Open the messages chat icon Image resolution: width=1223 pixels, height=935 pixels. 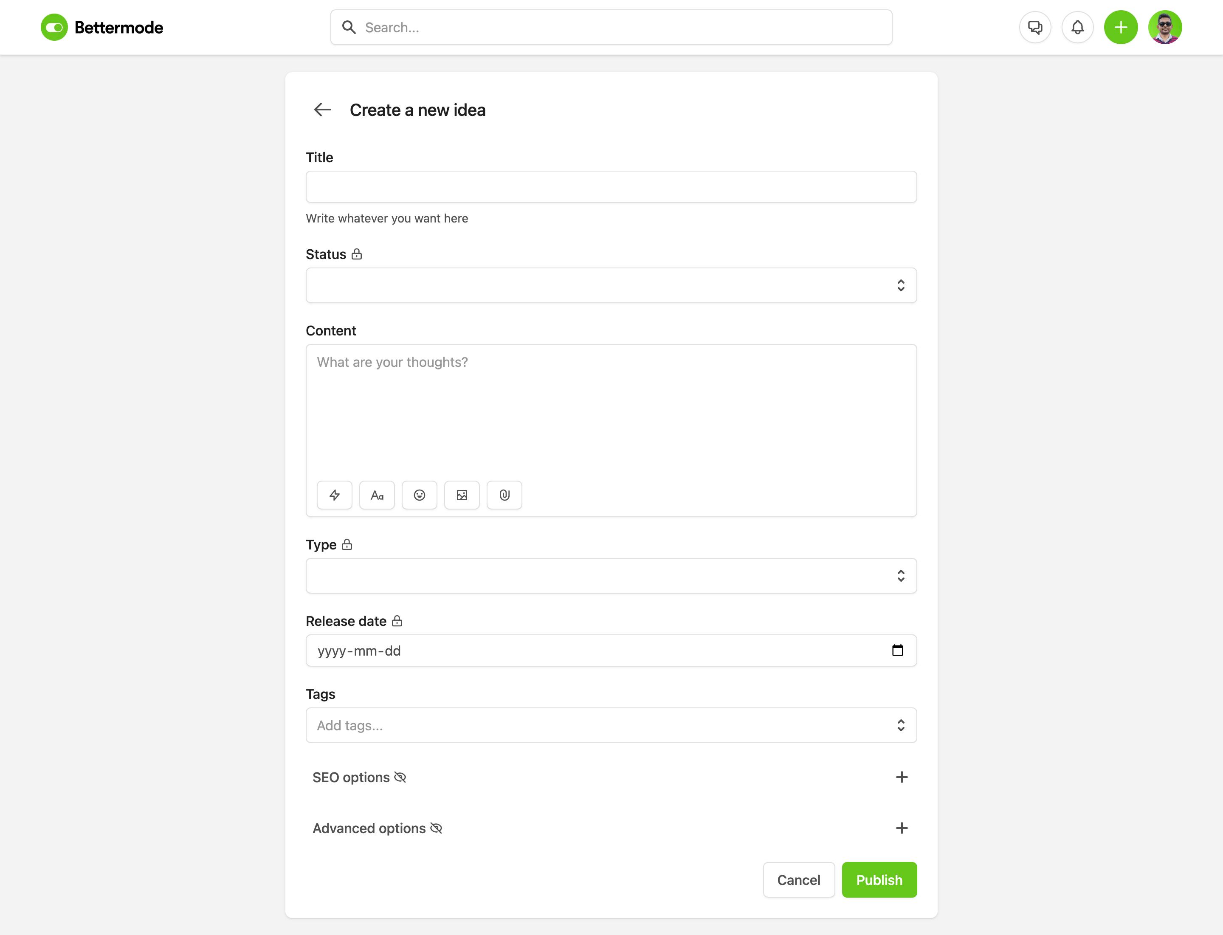tap(1035, 27)
